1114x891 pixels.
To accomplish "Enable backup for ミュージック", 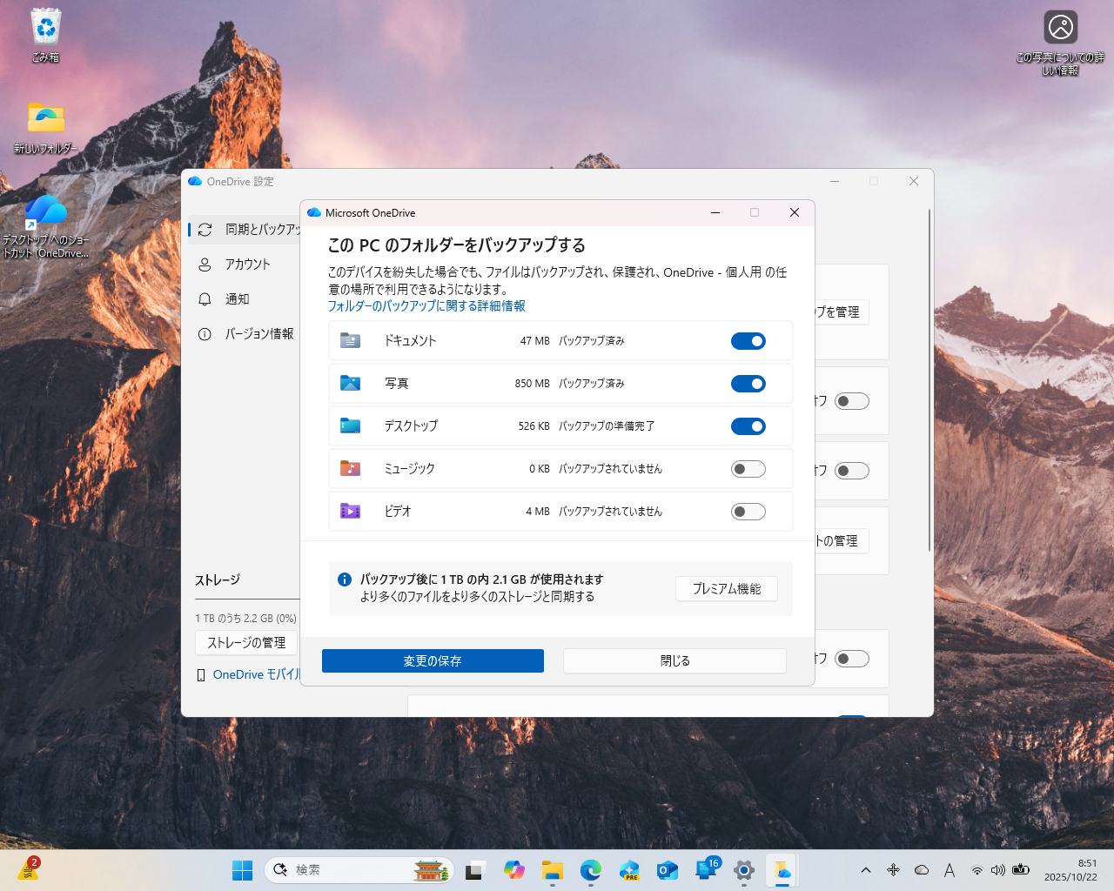I will coord(748,468).
